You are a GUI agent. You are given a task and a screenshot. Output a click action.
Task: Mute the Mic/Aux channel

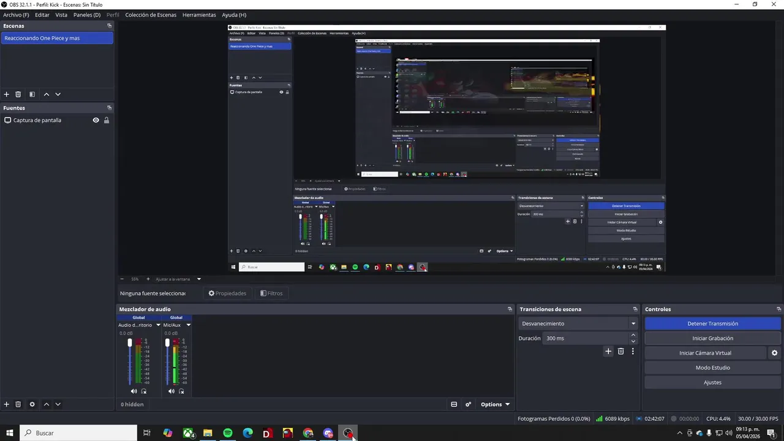coord(171,391)
